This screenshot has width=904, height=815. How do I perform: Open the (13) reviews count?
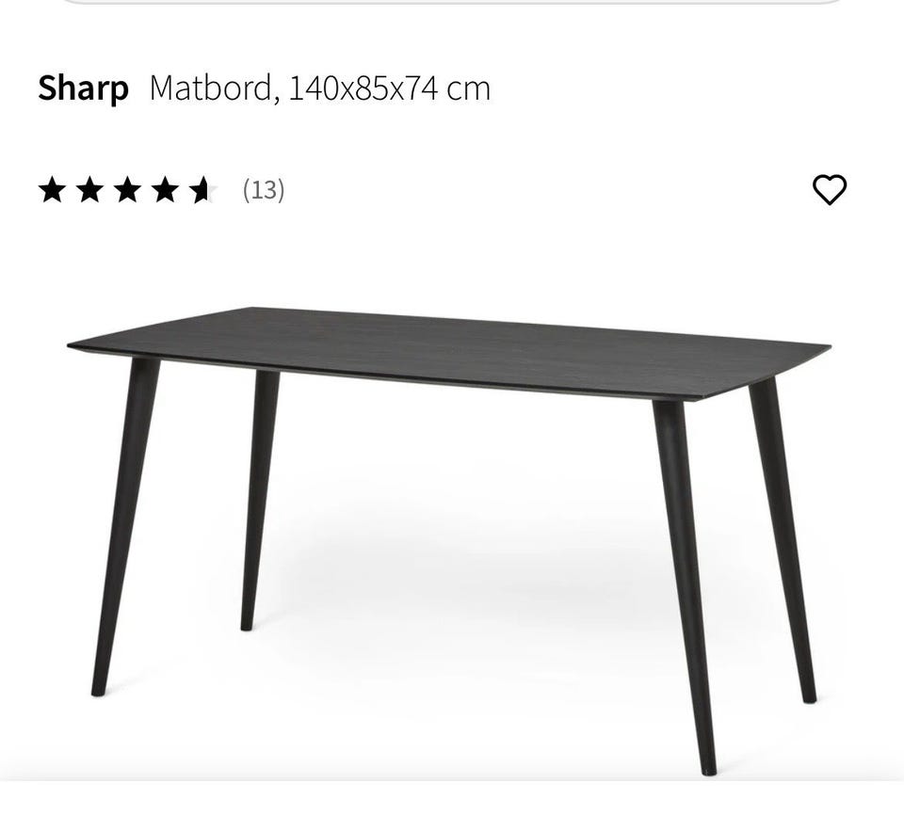point(264,189)
